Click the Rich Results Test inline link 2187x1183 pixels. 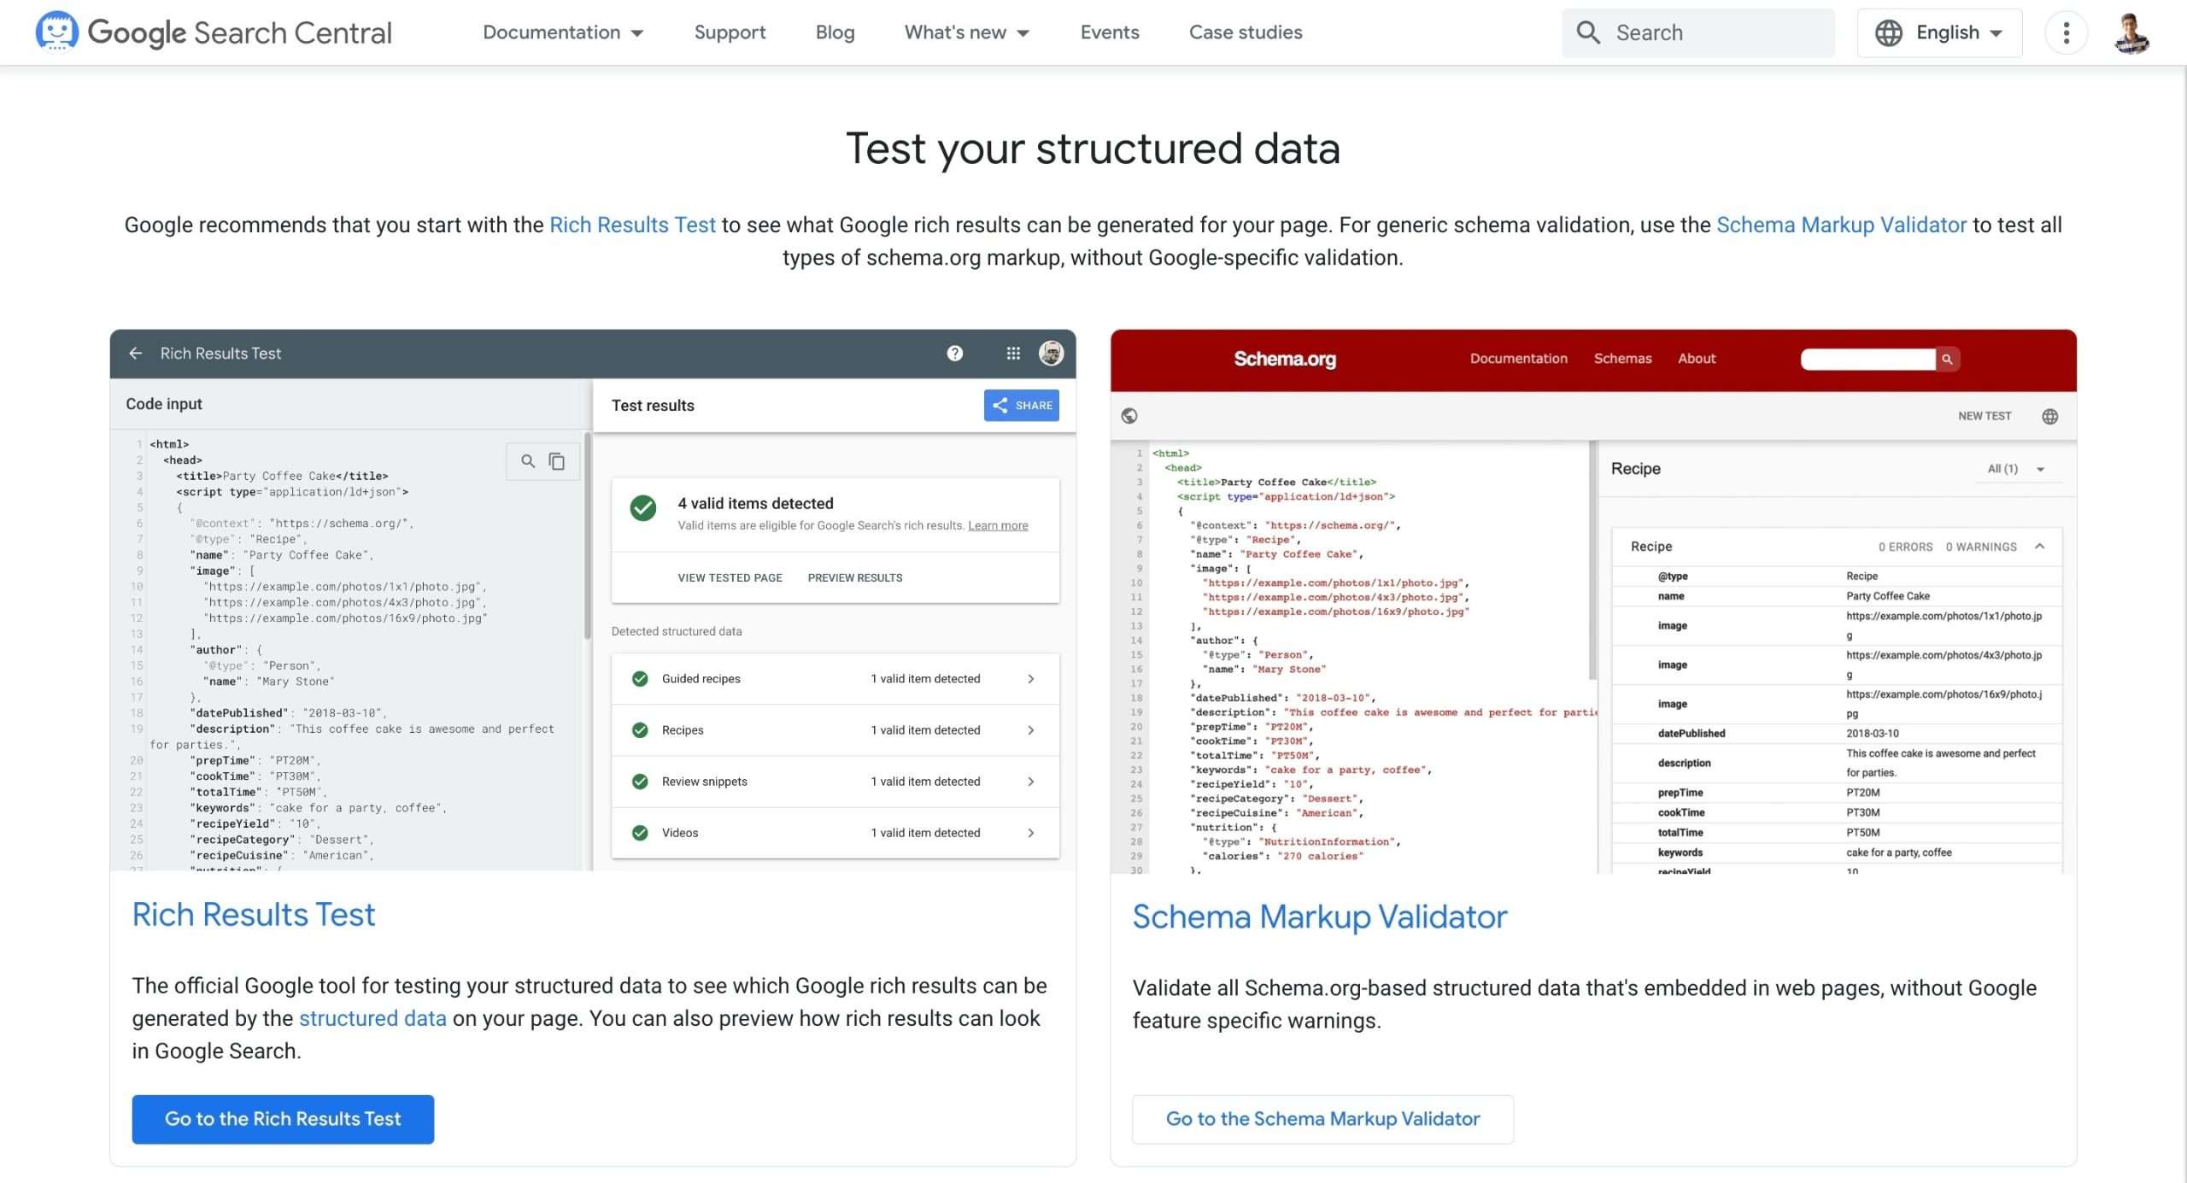[x=632, y=225]
